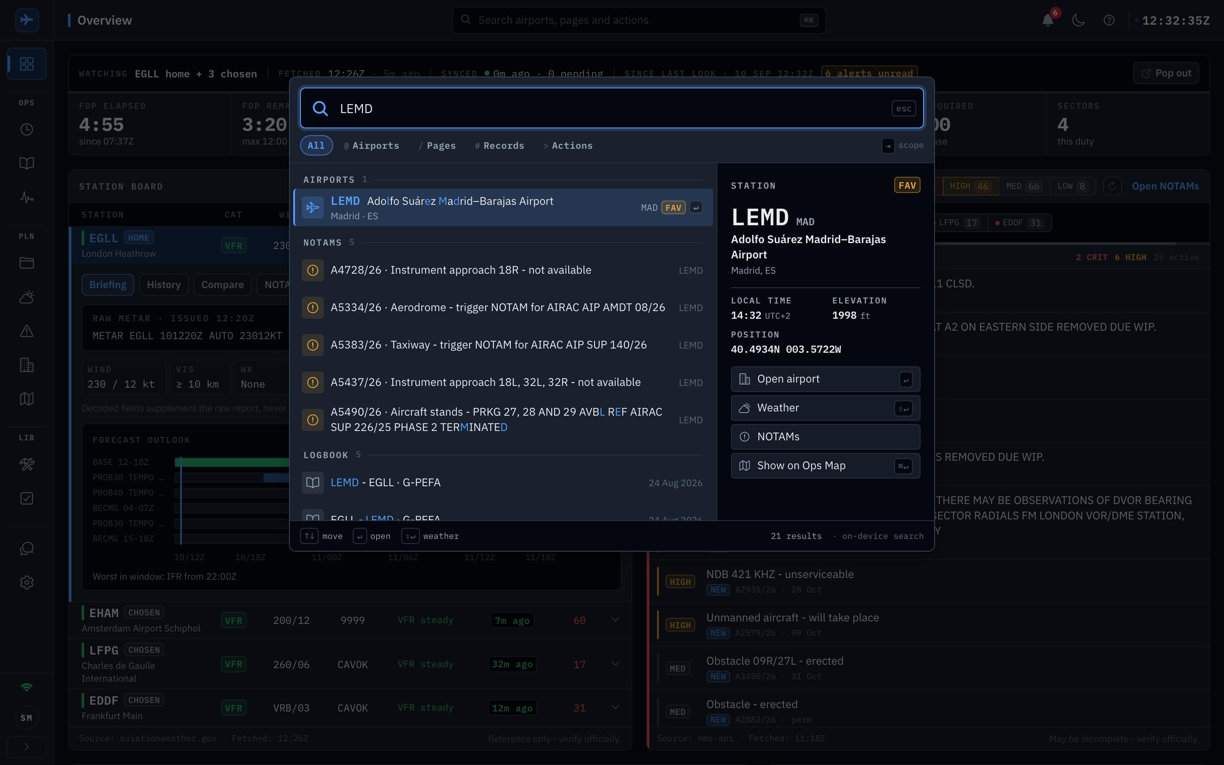Select the All filter tab

[x=316, y=145]
